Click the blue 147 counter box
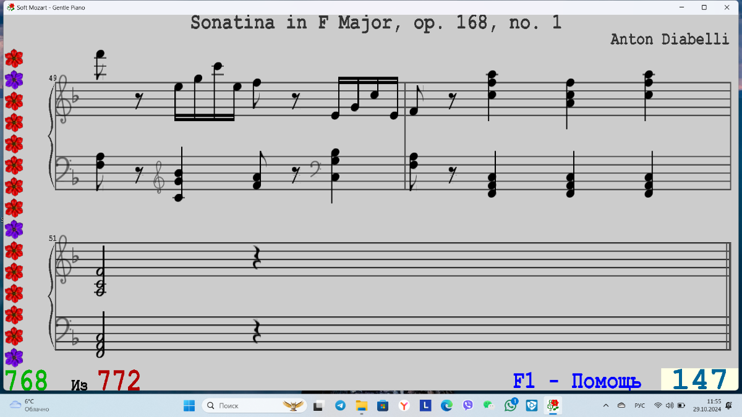The image size is (742, 417). (699, 379)
